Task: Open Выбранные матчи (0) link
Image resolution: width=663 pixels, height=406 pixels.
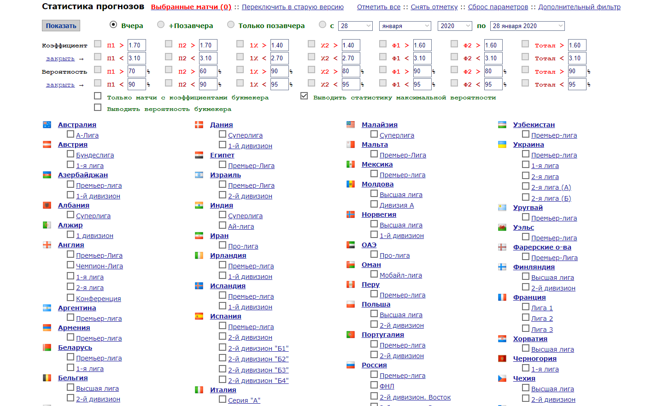Action: click(191, 7)
